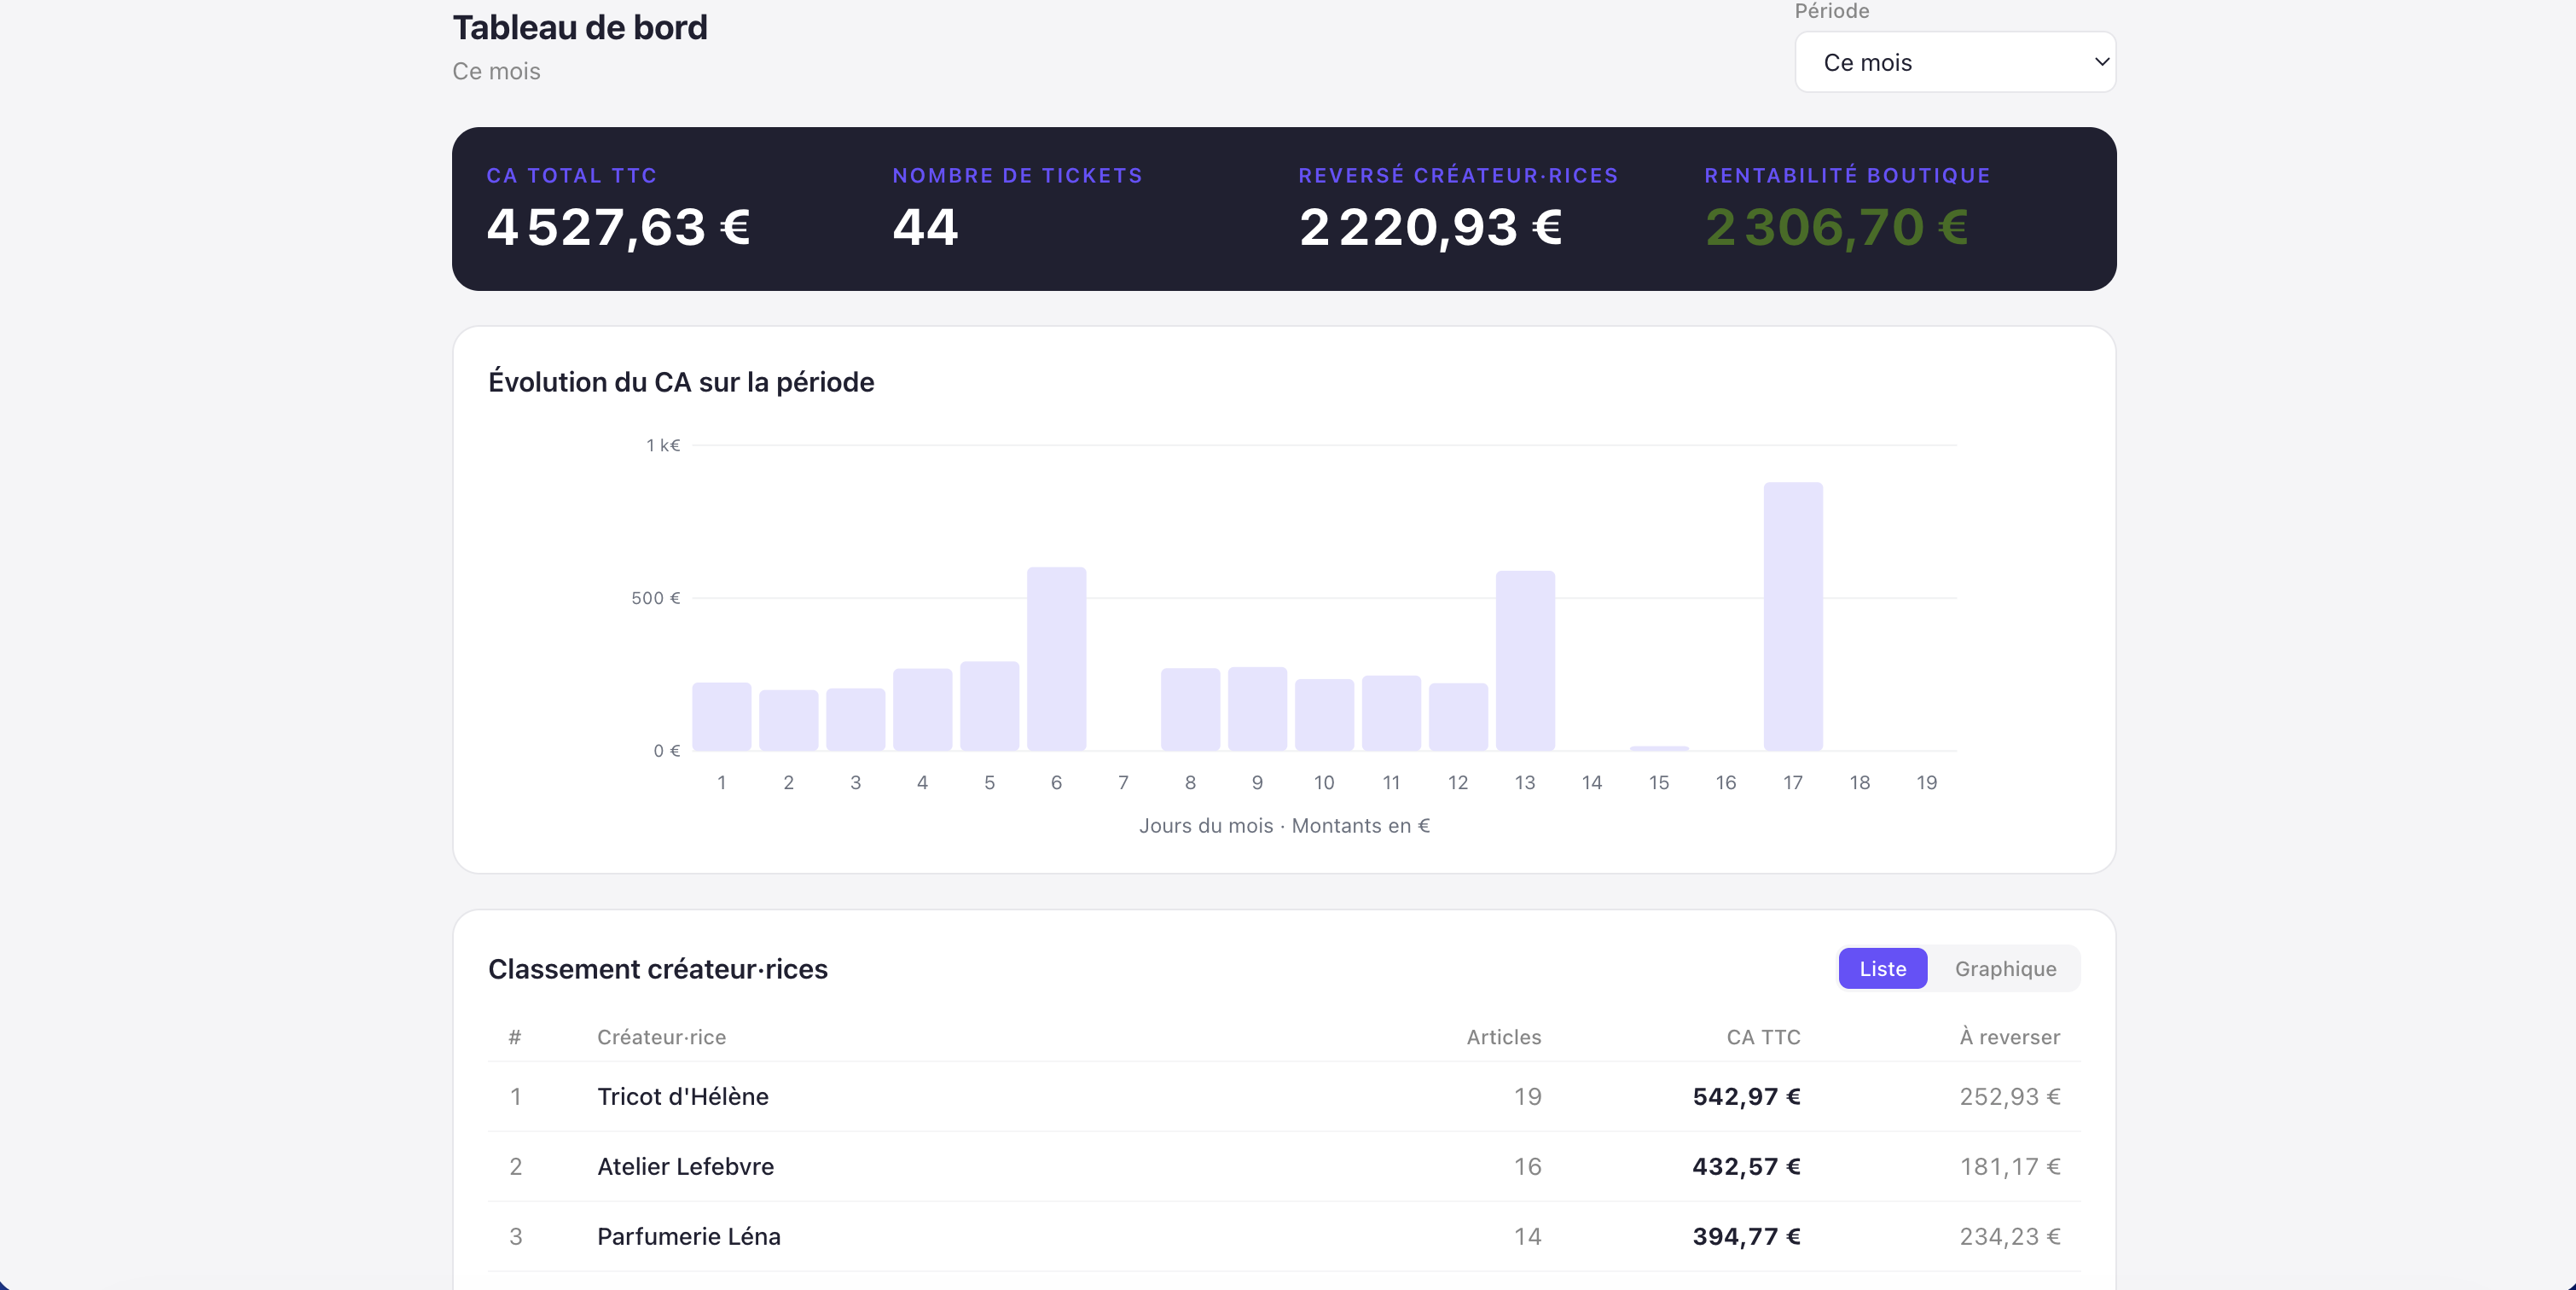2576x1290 pixels.
Task: Click the 500 € axis label
Action: (x=655, y=598)
